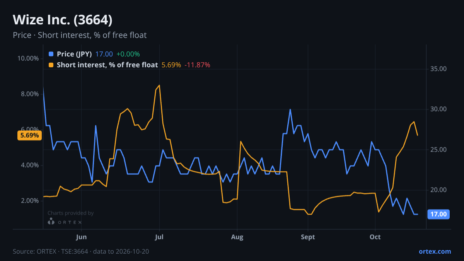
Task: Click the 8.00% left axis label
Action: coord(29,94)
